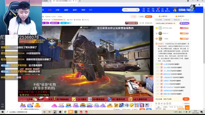Expand the 直播回看 replay link
This screenshot has width=205, height=115.
click(180, 16)
